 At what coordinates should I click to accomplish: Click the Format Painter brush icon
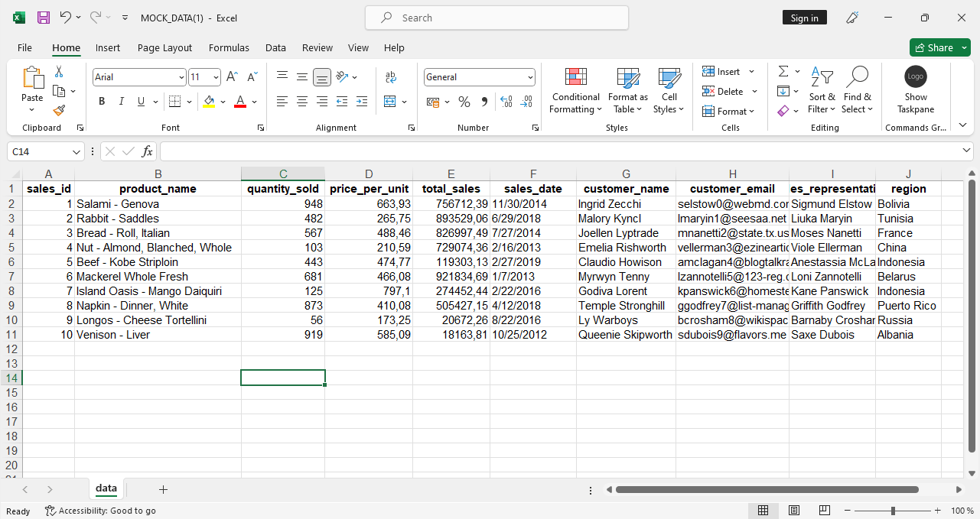pyautogui.click(x=59, y=110)
